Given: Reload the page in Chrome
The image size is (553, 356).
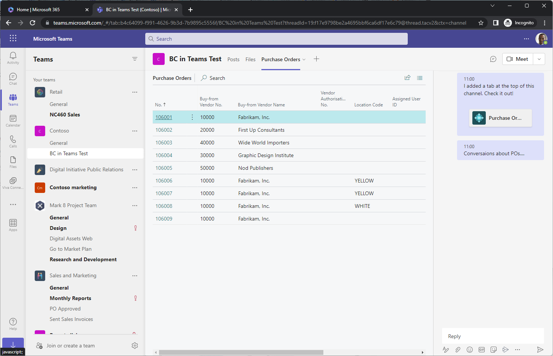Looking at the screenshot, I should click(32, 23).
